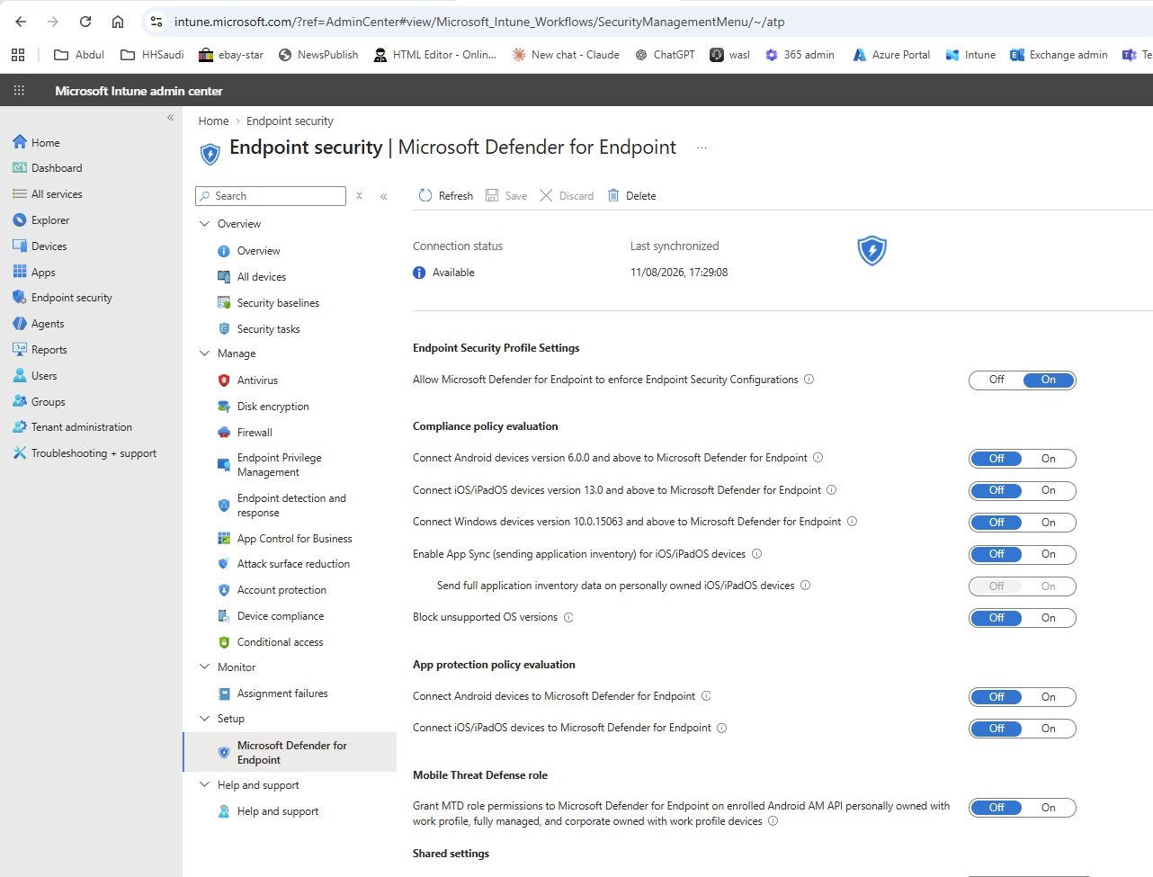Toggle Connect iOS/iPadOS devices version 13.0 switch
This screenshot has width=1153, height=877.
(1022, 490)
